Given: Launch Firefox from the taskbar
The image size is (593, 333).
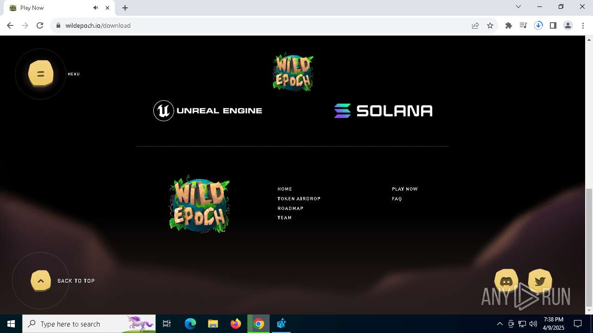Looking at the screenshot, I should pos(236,324).
